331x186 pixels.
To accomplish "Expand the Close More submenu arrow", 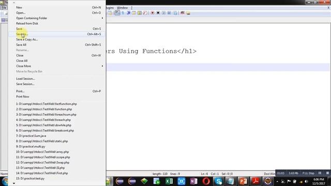I will point(102,66).
